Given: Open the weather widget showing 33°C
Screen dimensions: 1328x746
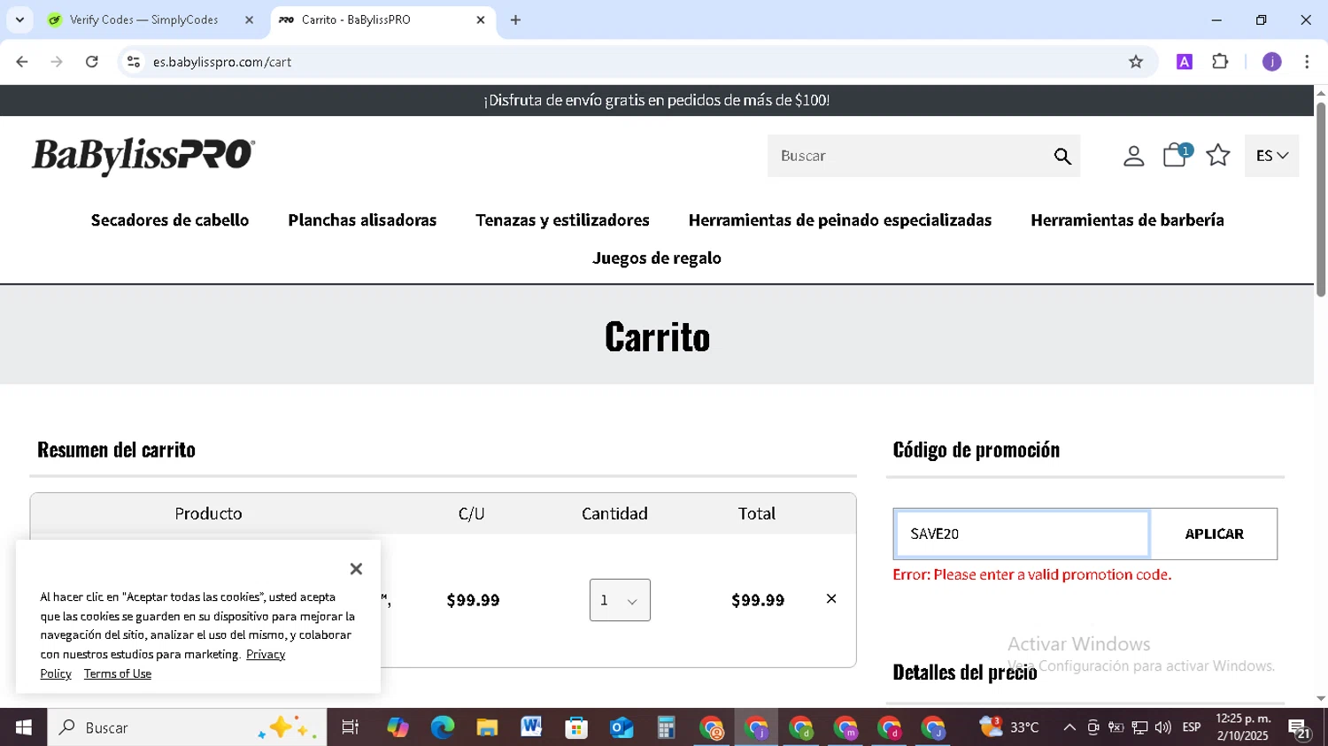Looking at the screenshot, I should pos(1009,727).
